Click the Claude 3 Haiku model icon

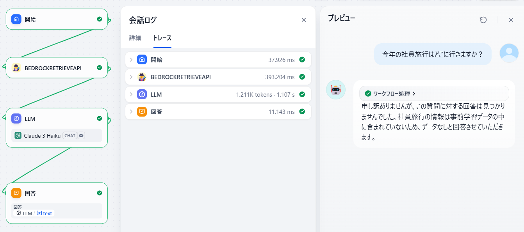point(18,136)
